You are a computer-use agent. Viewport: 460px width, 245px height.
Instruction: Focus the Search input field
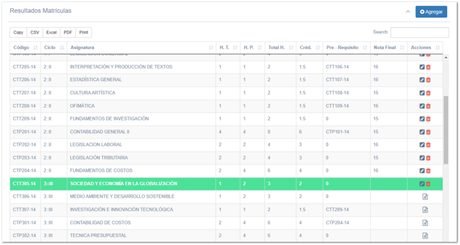coord(419,32)
